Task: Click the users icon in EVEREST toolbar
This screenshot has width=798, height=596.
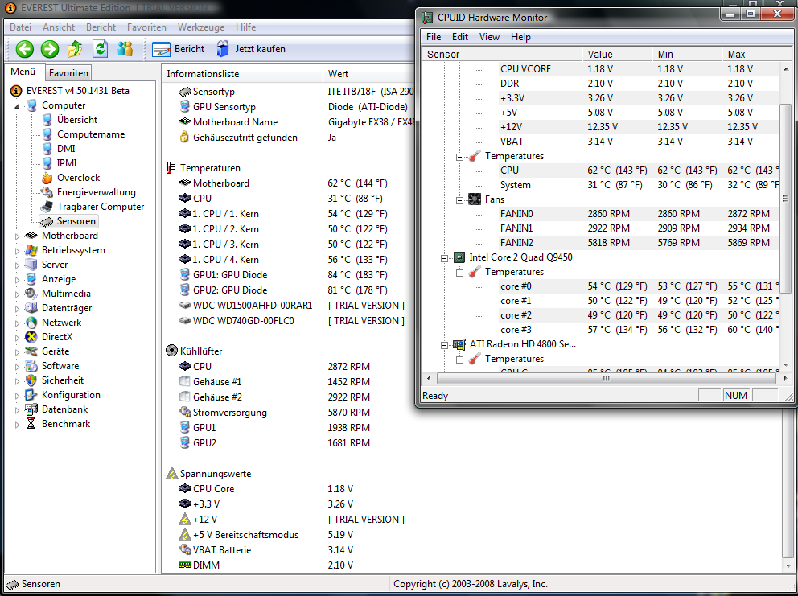Action: 125,49
